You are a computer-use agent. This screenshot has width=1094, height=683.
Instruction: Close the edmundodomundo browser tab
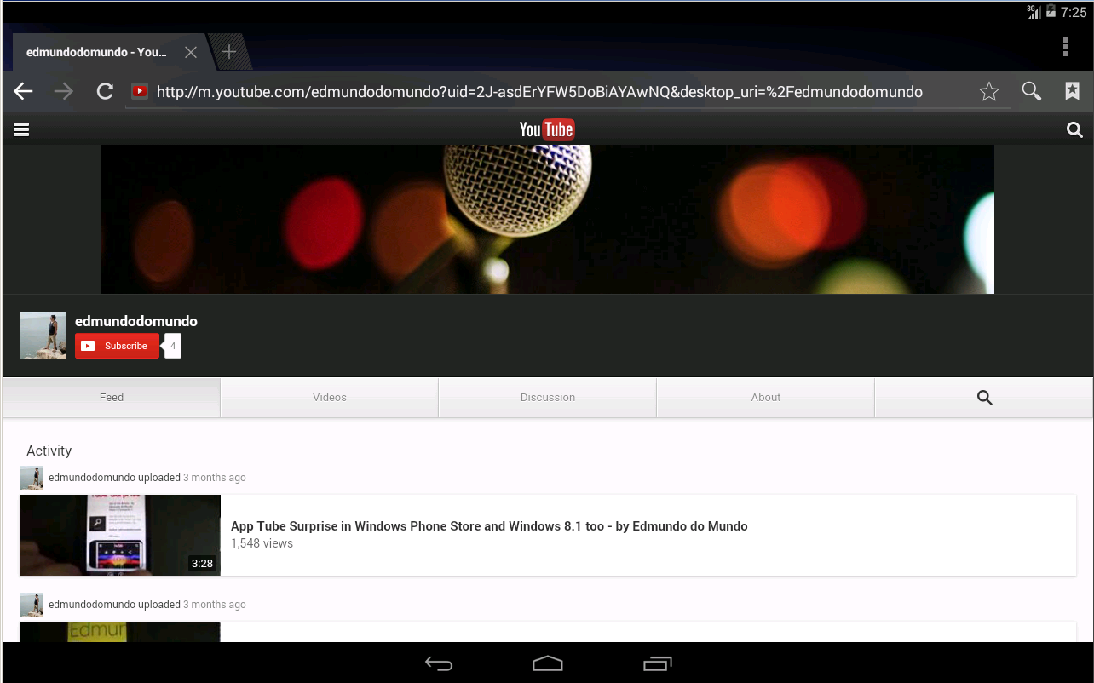[x=191, y=52]
